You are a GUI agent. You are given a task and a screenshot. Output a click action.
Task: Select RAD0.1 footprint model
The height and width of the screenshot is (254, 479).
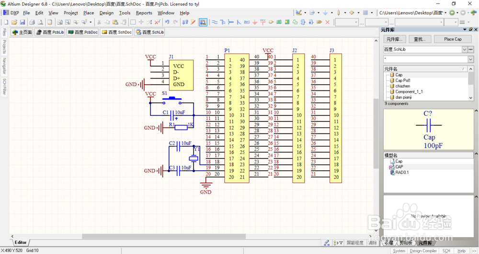[402, 172]
